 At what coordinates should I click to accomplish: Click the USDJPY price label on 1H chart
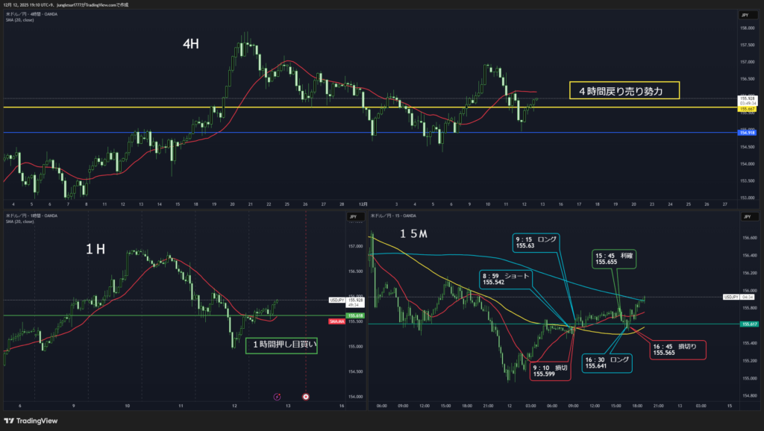point(336,301)
